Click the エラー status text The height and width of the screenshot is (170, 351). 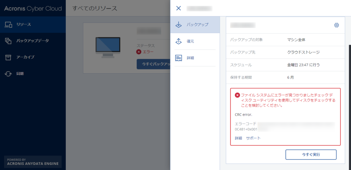(x=148, y=52)
